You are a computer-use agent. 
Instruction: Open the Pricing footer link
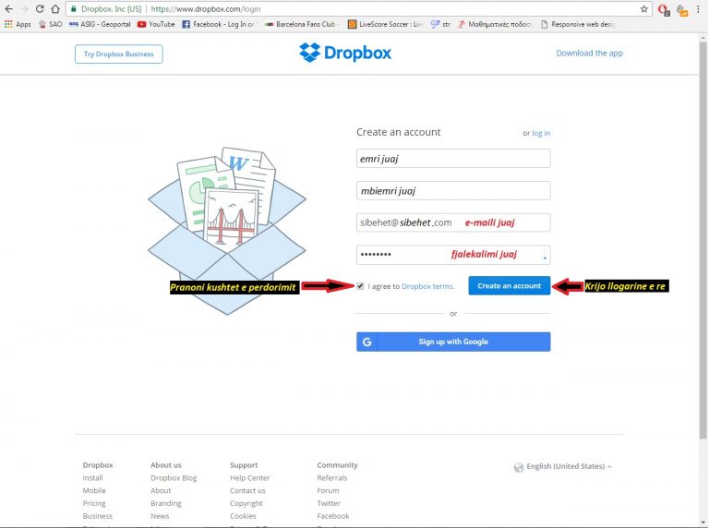pos(94,503)
